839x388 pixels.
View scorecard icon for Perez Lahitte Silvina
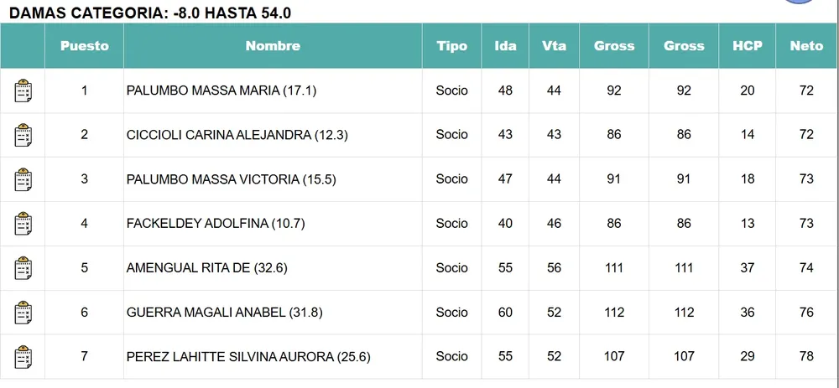coord(23,357)
